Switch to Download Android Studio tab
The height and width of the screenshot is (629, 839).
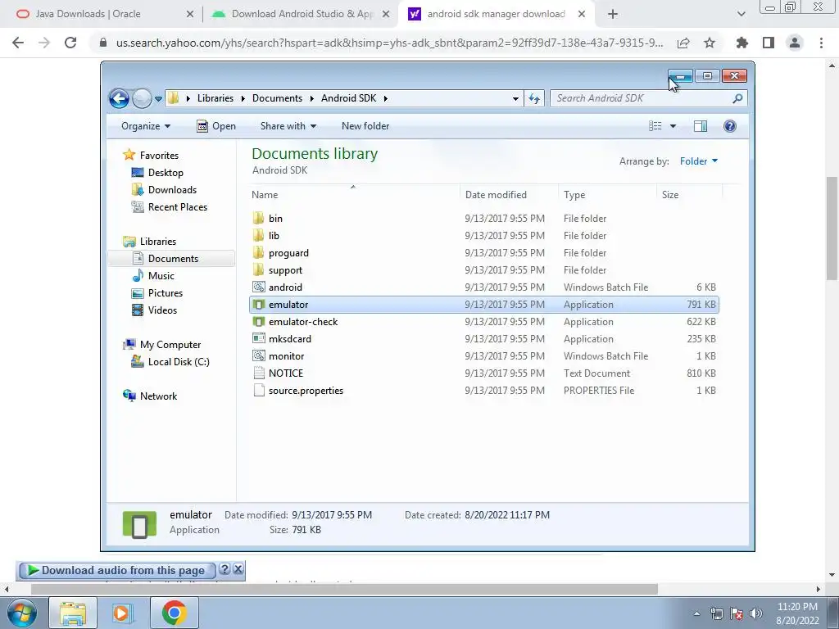tap(301, 14)
